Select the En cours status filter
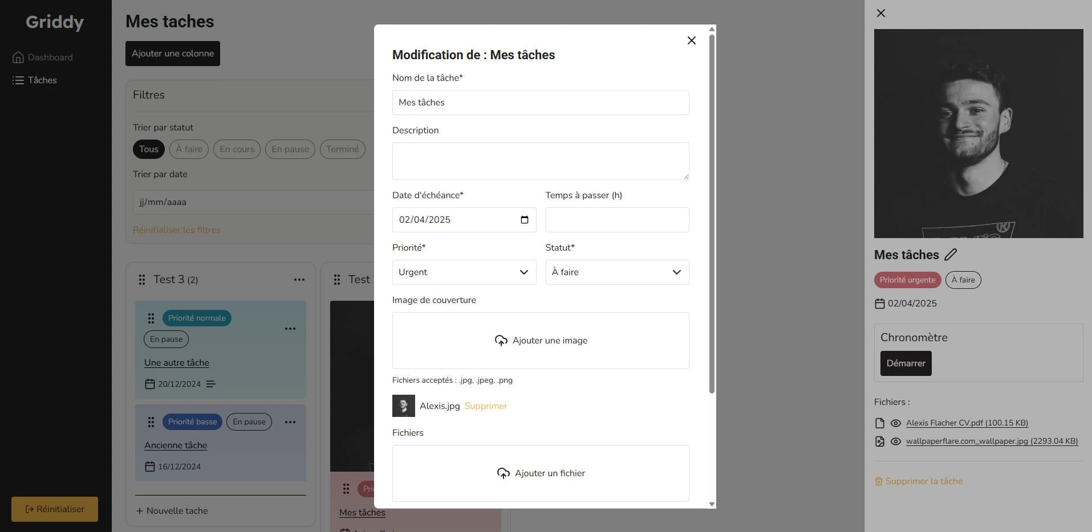1092x532 pixels. 237,149
